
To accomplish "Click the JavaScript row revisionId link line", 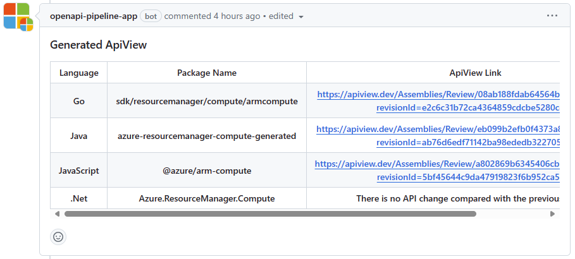I will (x=468, y=178).
